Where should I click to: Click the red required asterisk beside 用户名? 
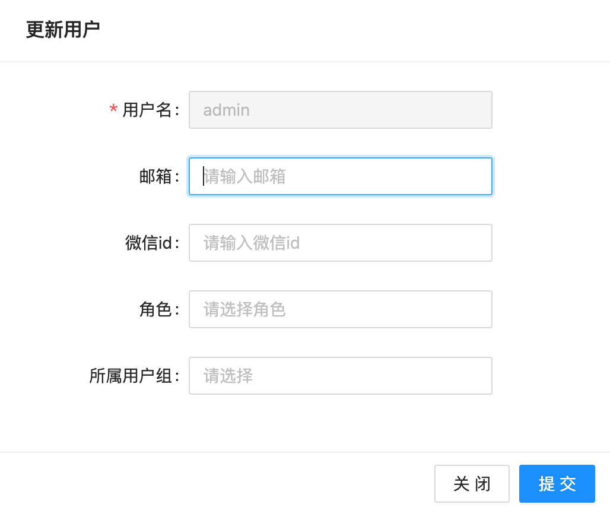[x=113, y=110]
